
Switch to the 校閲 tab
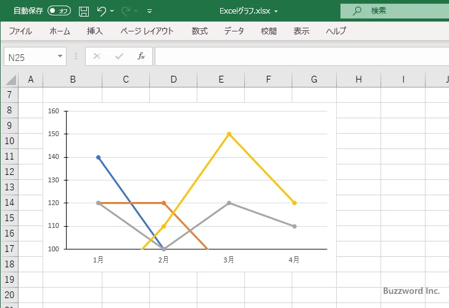click(x=269, y=31)
